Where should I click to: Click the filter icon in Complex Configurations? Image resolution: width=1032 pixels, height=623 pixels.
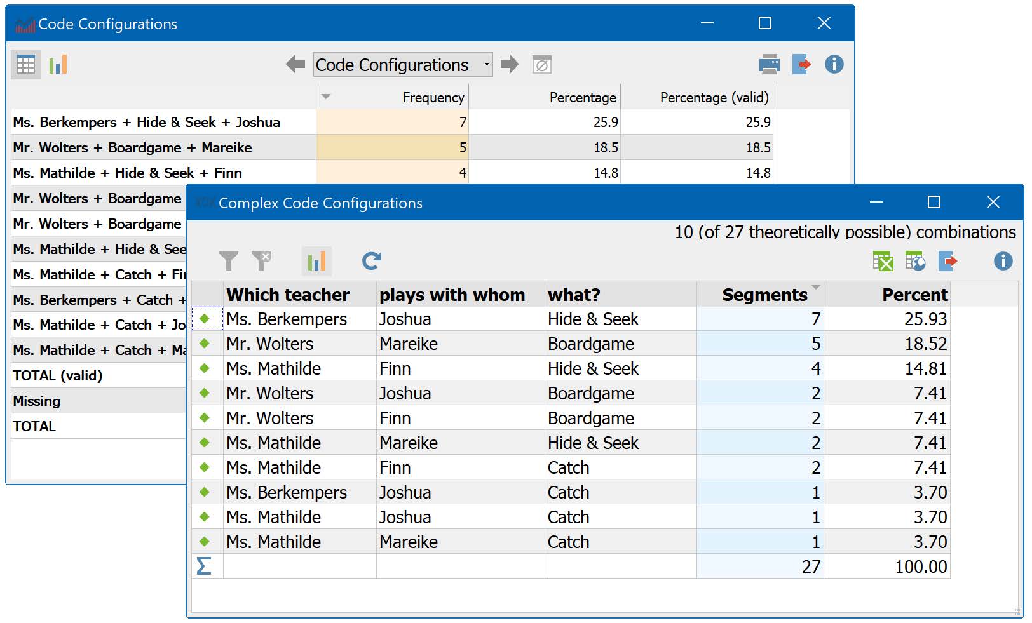point(228,261)
